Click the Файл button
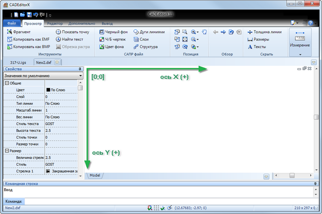This screenshot has height=214, width=322. point(11,24)
